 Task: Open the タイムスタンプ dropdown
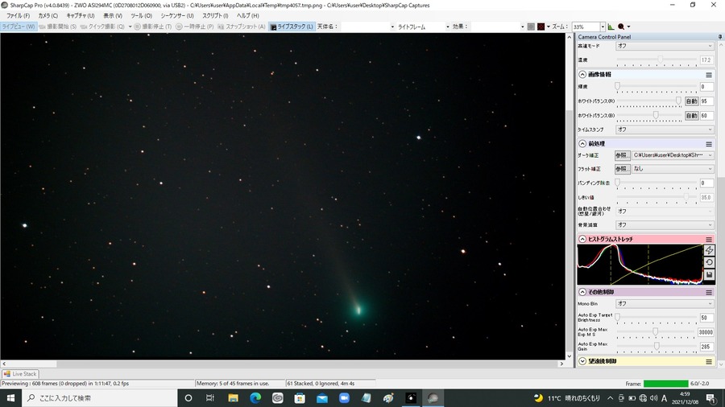pos(665,129)
